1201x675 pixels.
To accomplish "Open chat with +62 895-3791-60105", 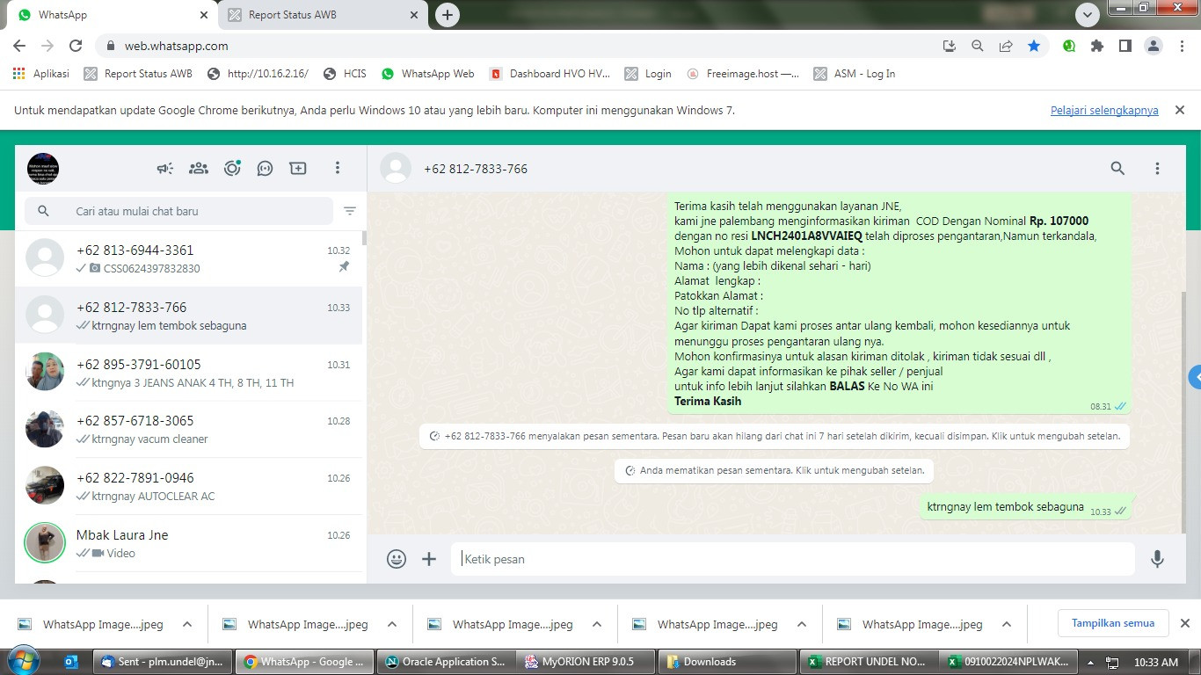I will tap(188, 373).
